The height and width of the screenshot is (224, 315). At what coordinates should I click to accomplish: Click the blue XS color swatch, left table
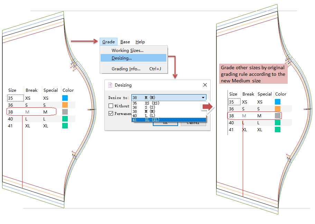(x=65, y=98)
